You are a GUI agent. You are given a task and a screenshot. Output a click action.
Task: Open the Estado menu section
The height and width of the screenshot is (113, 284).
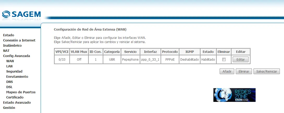coord(9,35)
